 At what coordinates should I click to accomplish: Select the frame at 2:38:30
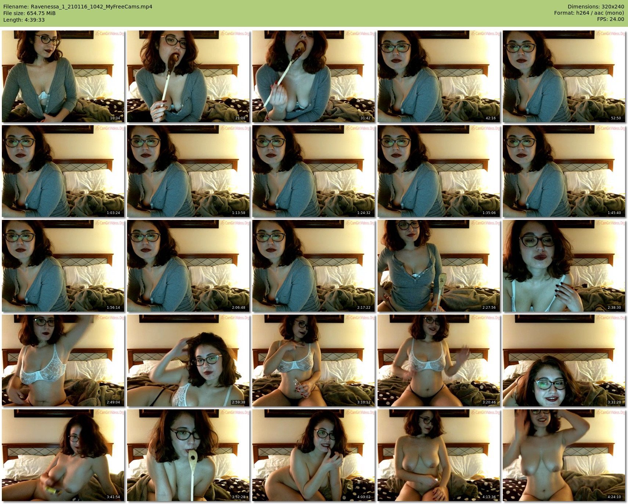tap(564, 265)
